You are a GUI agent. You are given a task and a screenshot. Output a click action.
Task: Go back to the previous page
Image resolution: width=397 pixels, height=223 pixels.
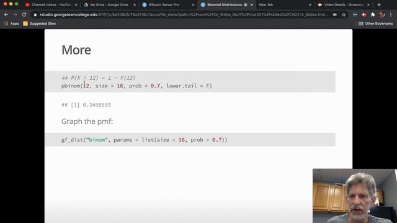(6, 15)
